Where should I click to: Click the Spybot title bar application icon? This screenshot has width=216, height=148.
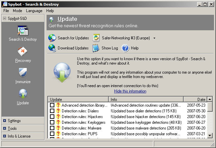pyautogui.click(x=5, y=4)
